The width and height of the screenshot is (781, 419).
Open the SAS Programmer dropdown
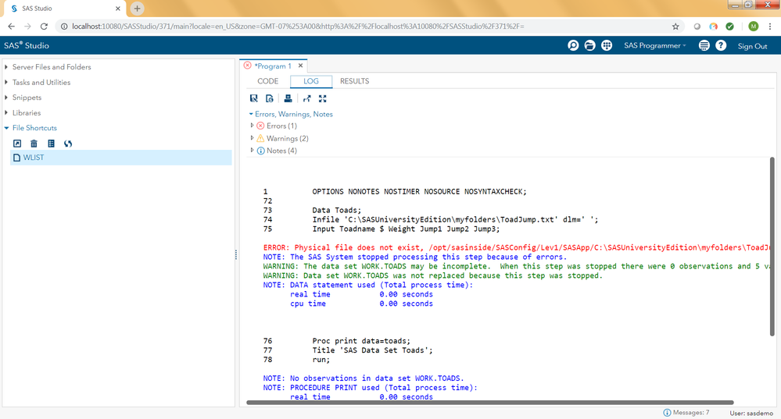coord(654,46)
